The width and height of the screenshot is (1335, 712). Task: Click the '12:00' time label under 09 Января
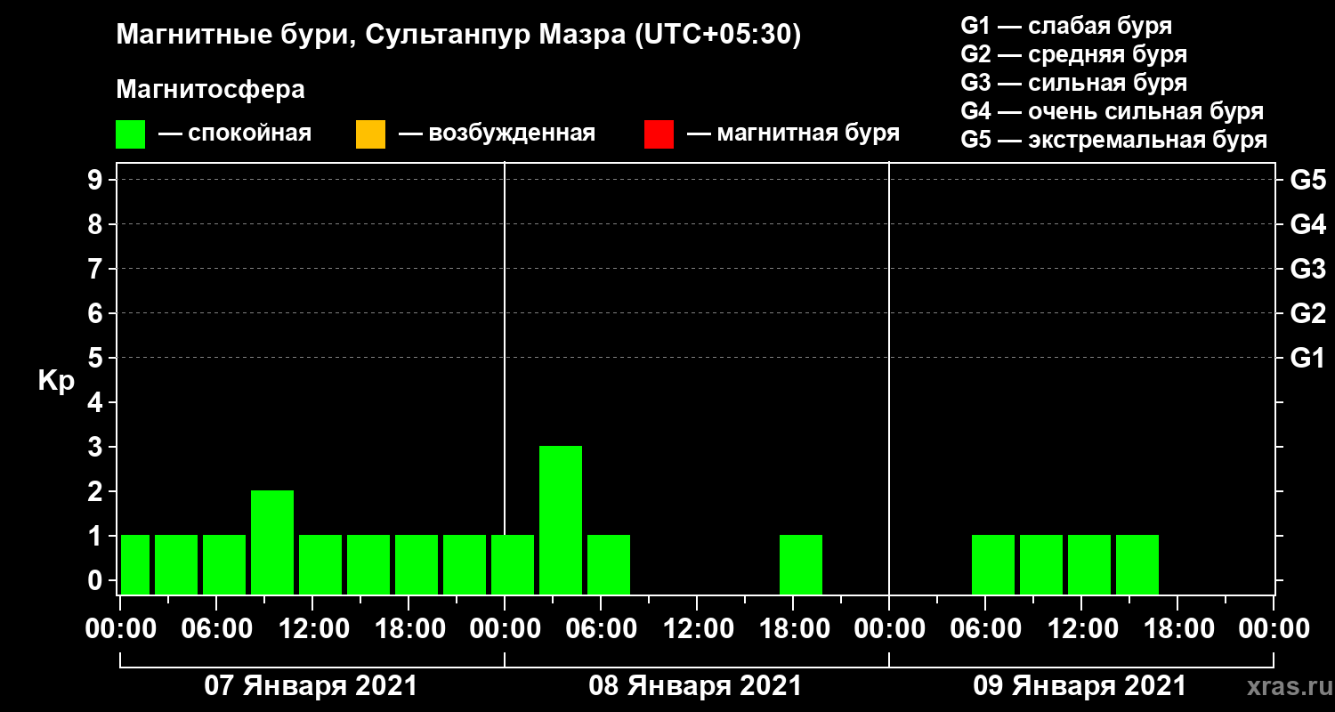1082,629
